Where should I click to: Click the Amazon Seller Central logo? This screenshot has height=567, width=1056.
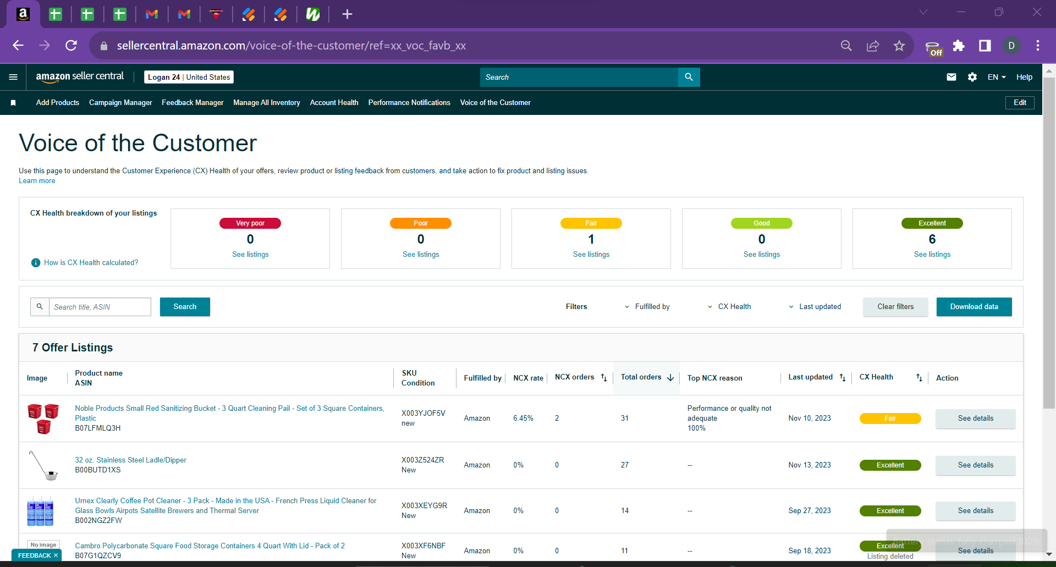[x=80, y=77]
